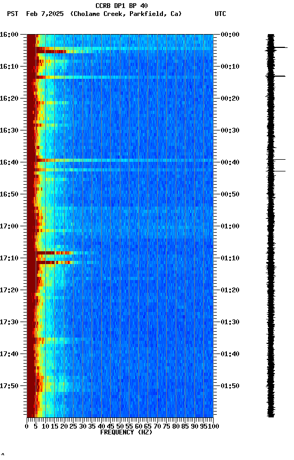Click the 40 Hz frequency axis label
Screen dimensions: 294x460
pyautogui.click(x=102, y=426)
